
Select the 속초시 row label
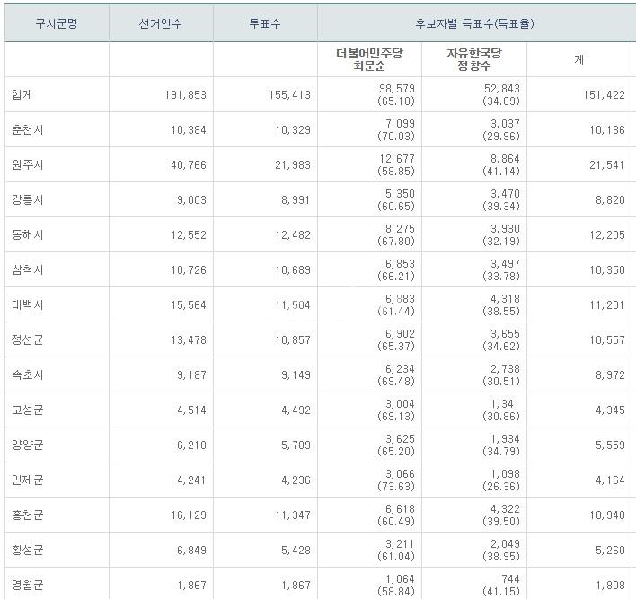pos(27,374)
